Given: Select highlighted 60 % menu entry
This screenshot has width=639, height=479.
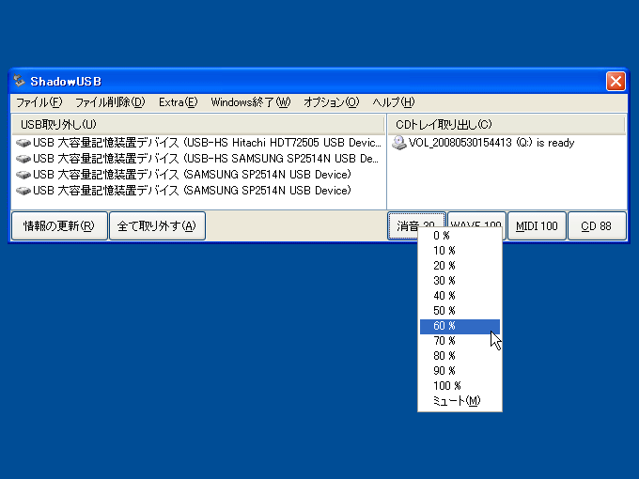Looking at the screenshot, I should coord(460,326).
